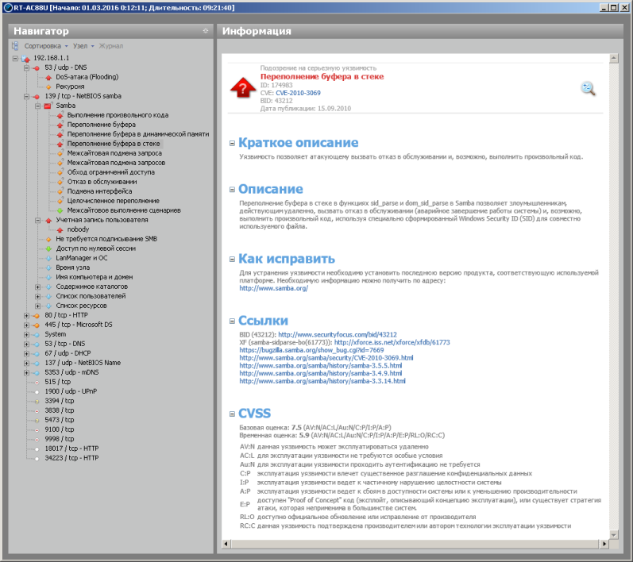The width and height of the screenshot is (633, 562).
Task: Click the green icon beside Доступ по нулевой сессии
Action: 48,248
